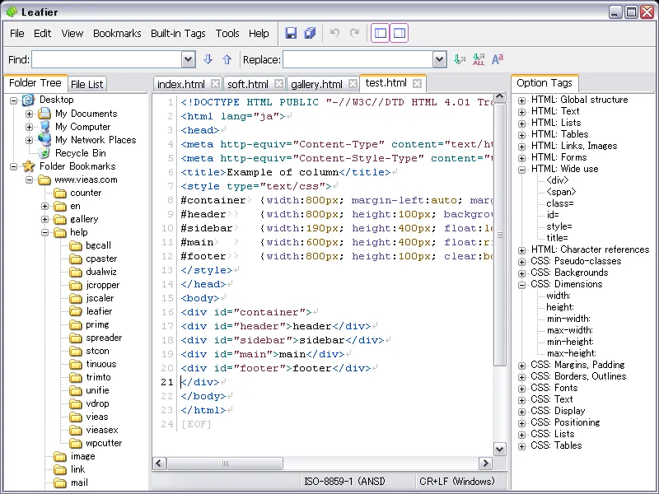Save all open documents
The width and height of the screenshot is (659, 494).
(x=310, y=33)
